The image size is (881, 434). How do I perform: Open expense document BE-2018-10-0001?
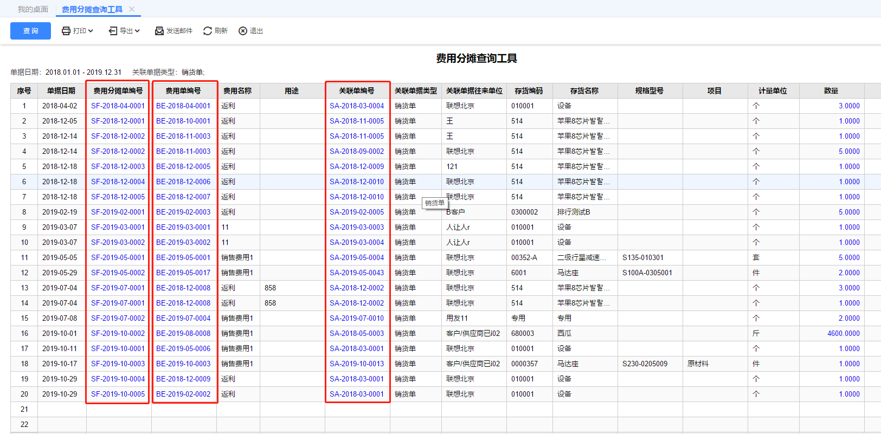point(183,121)
